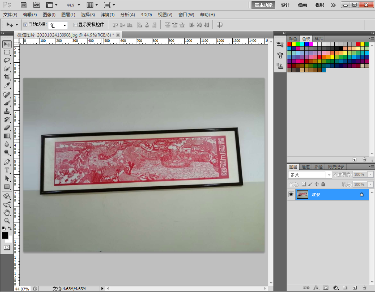Launch Adobe Bridge from the Br icon
Image resolution: width=375 pixels, height=292 pixels.
[24, 5]
